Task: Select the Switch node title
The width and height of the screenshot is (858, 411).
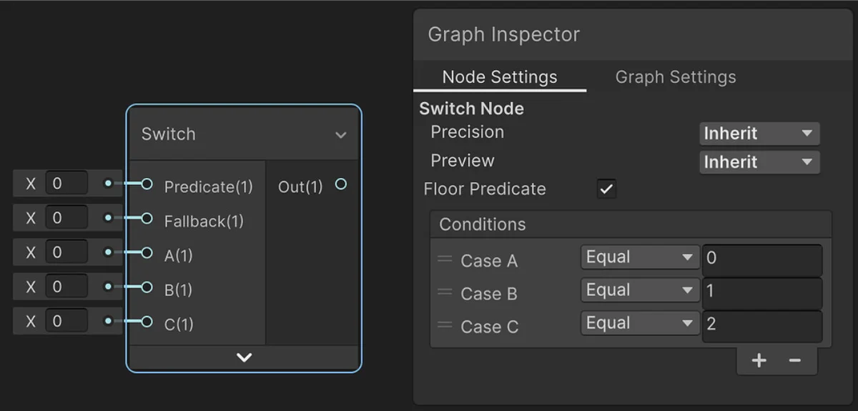Action: [x=169, y=134]
